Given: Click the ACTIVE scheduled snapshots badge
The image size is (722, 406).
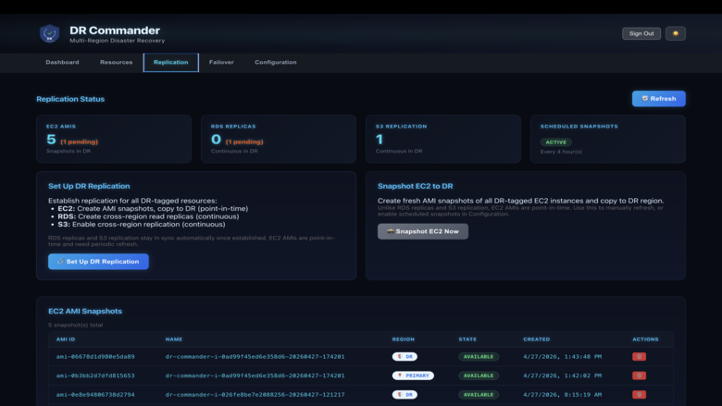Looking at the screenshot, I should click(555, 142).
